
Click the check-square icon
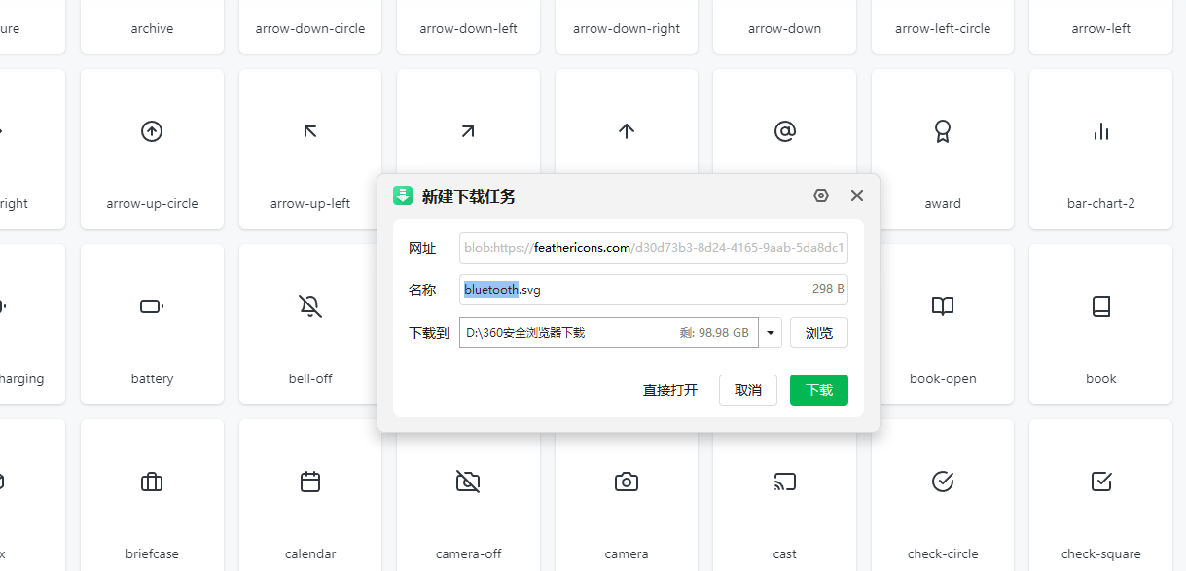click(x=1100, y=482)
